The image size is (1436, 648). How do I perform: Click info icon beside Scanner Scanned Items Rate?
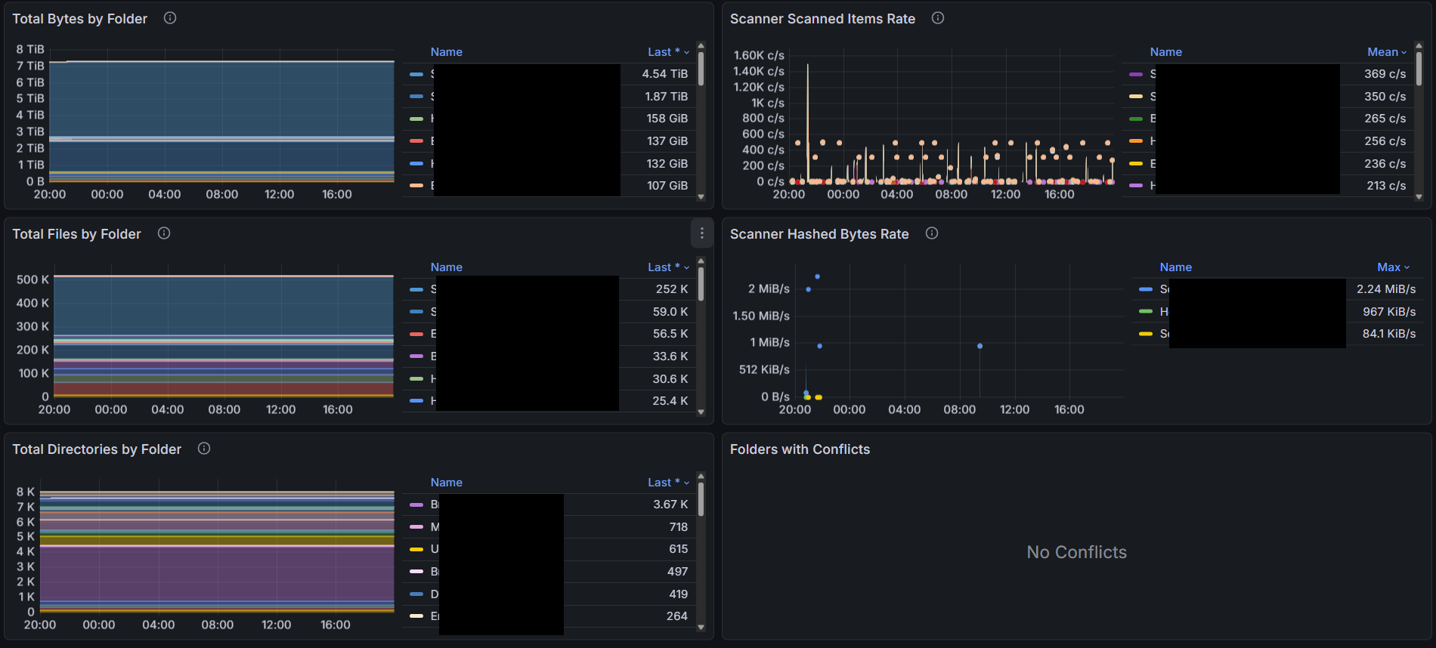point(938,18)
